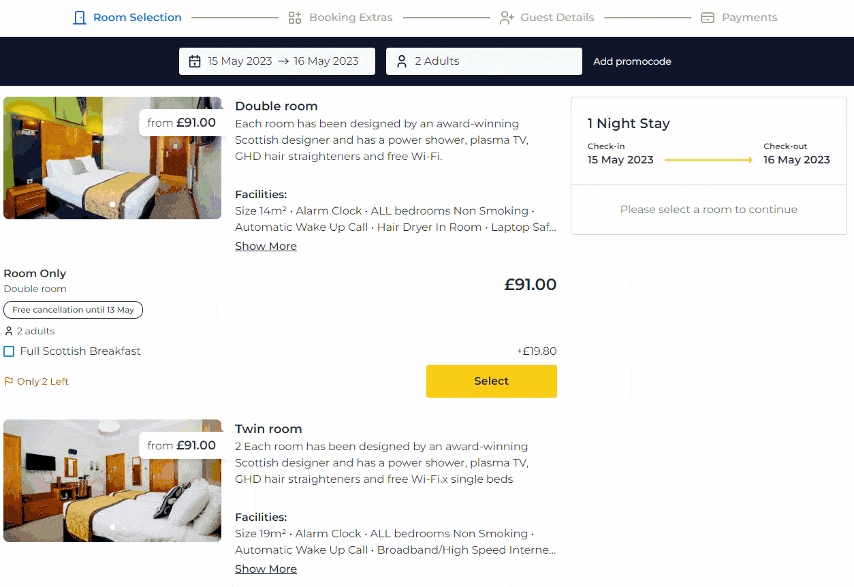The image size is (854, 587).
Task: Expand Show More under Double room facilities
Action: (266, 246)
